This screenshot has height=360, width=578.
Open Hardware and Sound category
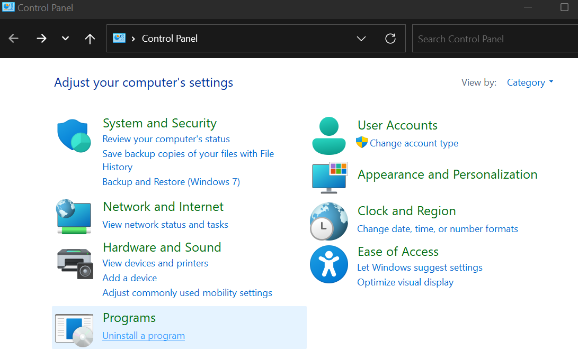click(162, 247)
